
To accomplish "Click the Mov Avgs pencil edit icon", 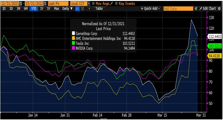I will click(x=112, y=3).
